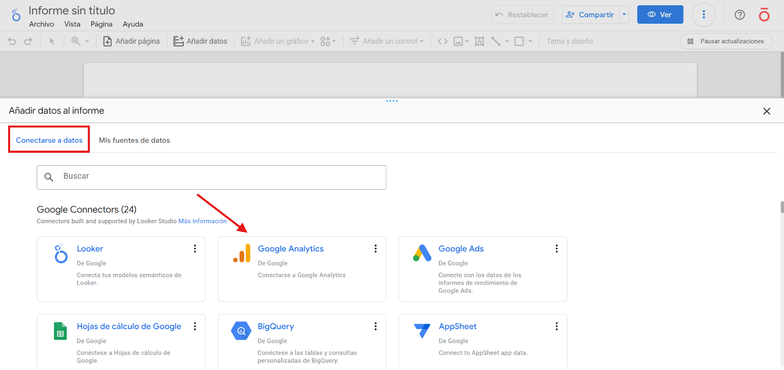
Task: Click Añadir página in toolbar
Action: click(x=131, y=41)
